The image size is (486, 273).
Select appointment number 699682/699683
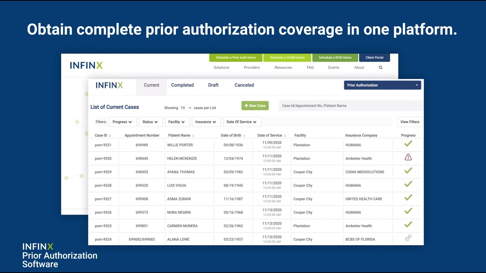coord(142,239)
